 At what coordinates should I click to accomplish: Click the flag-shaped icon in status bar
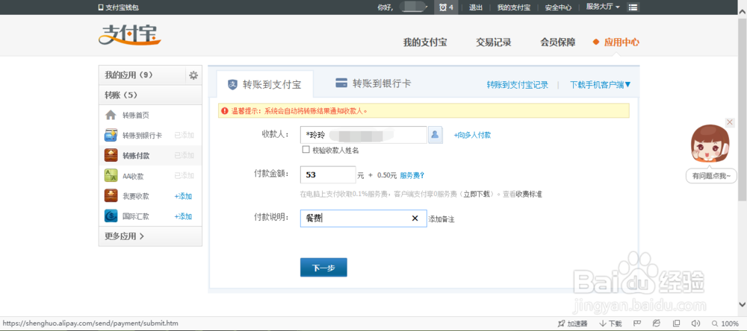(x=636, y=324)
